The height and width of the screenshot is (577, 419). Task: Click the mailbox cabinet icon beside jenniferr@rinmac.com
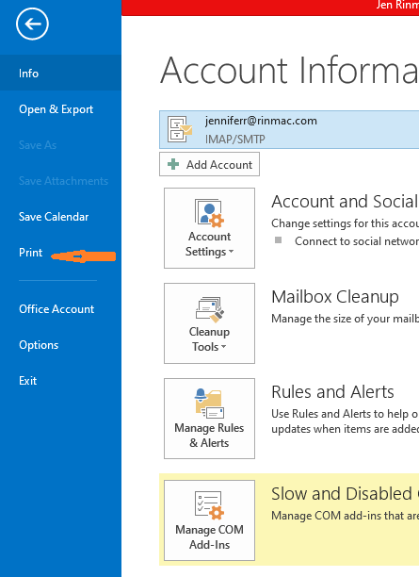[x=180, y=129]
